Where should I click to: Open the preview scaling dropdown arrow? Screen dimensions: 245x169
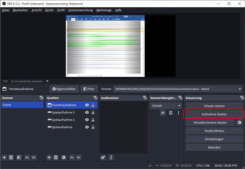[47, 81]
